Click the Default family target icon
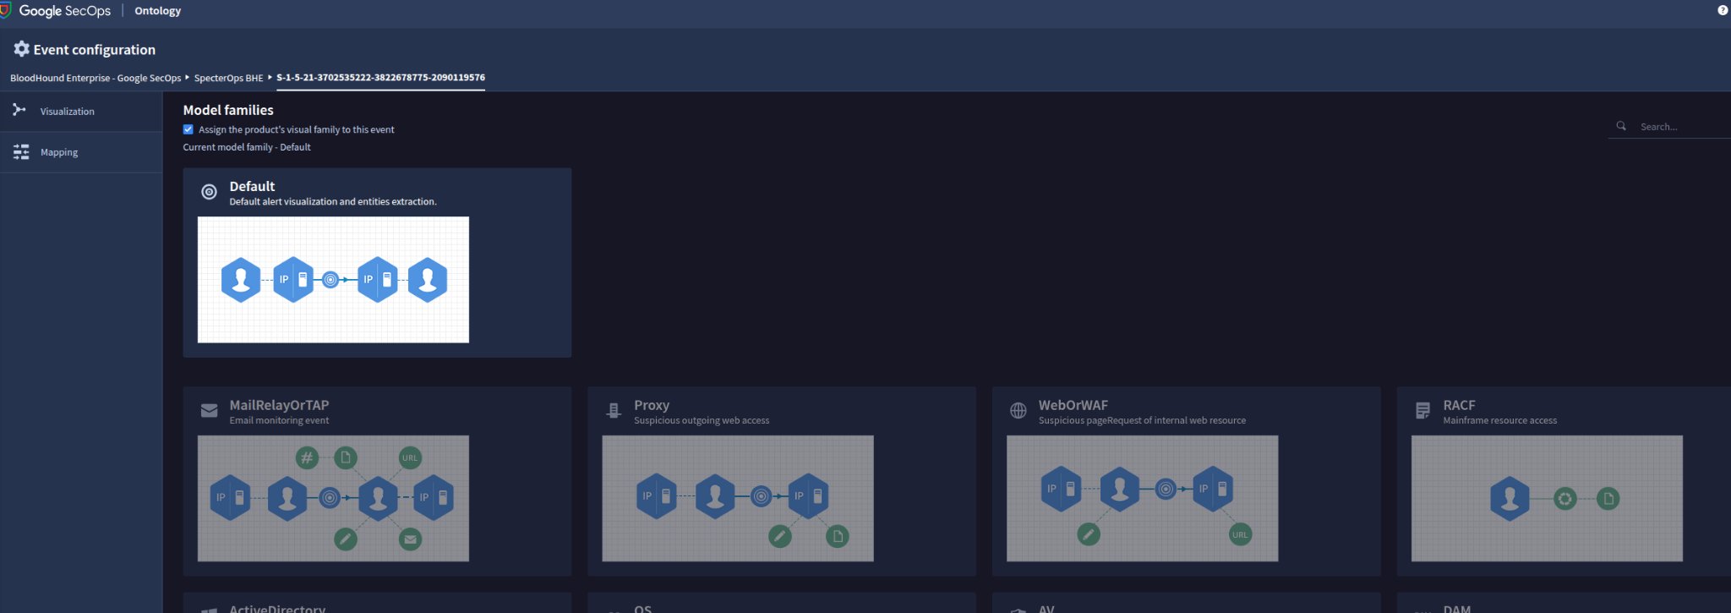This screenshot has height=613, width=1731. [x=210, y=192]
